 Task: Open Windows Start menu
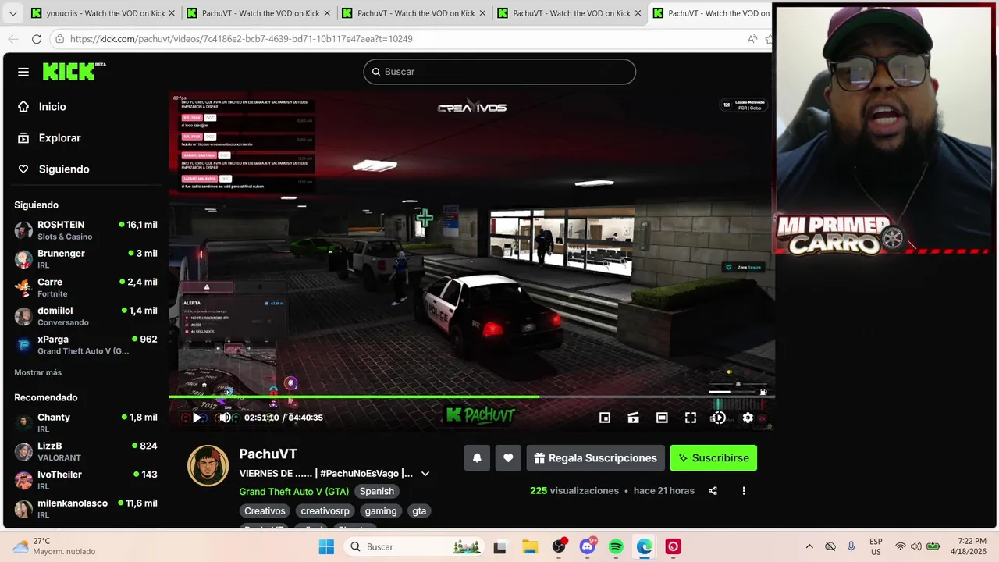click(326, 547)
